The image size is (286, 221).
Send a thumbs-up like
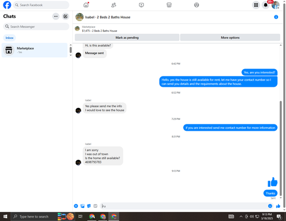point(278,206)
